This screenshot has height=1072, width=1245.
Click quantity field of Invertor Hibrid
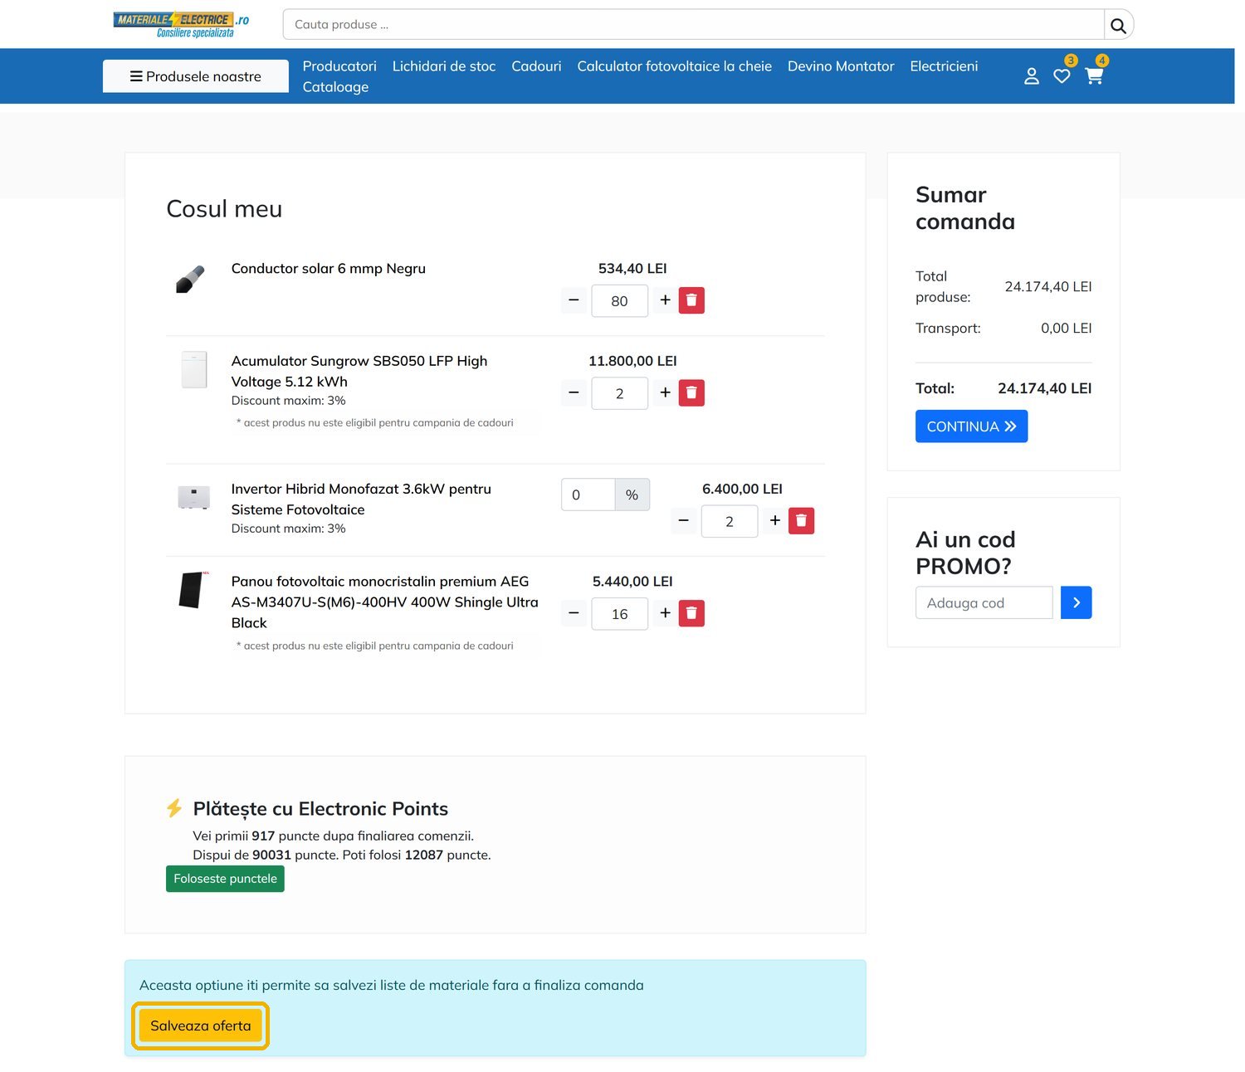729,522
